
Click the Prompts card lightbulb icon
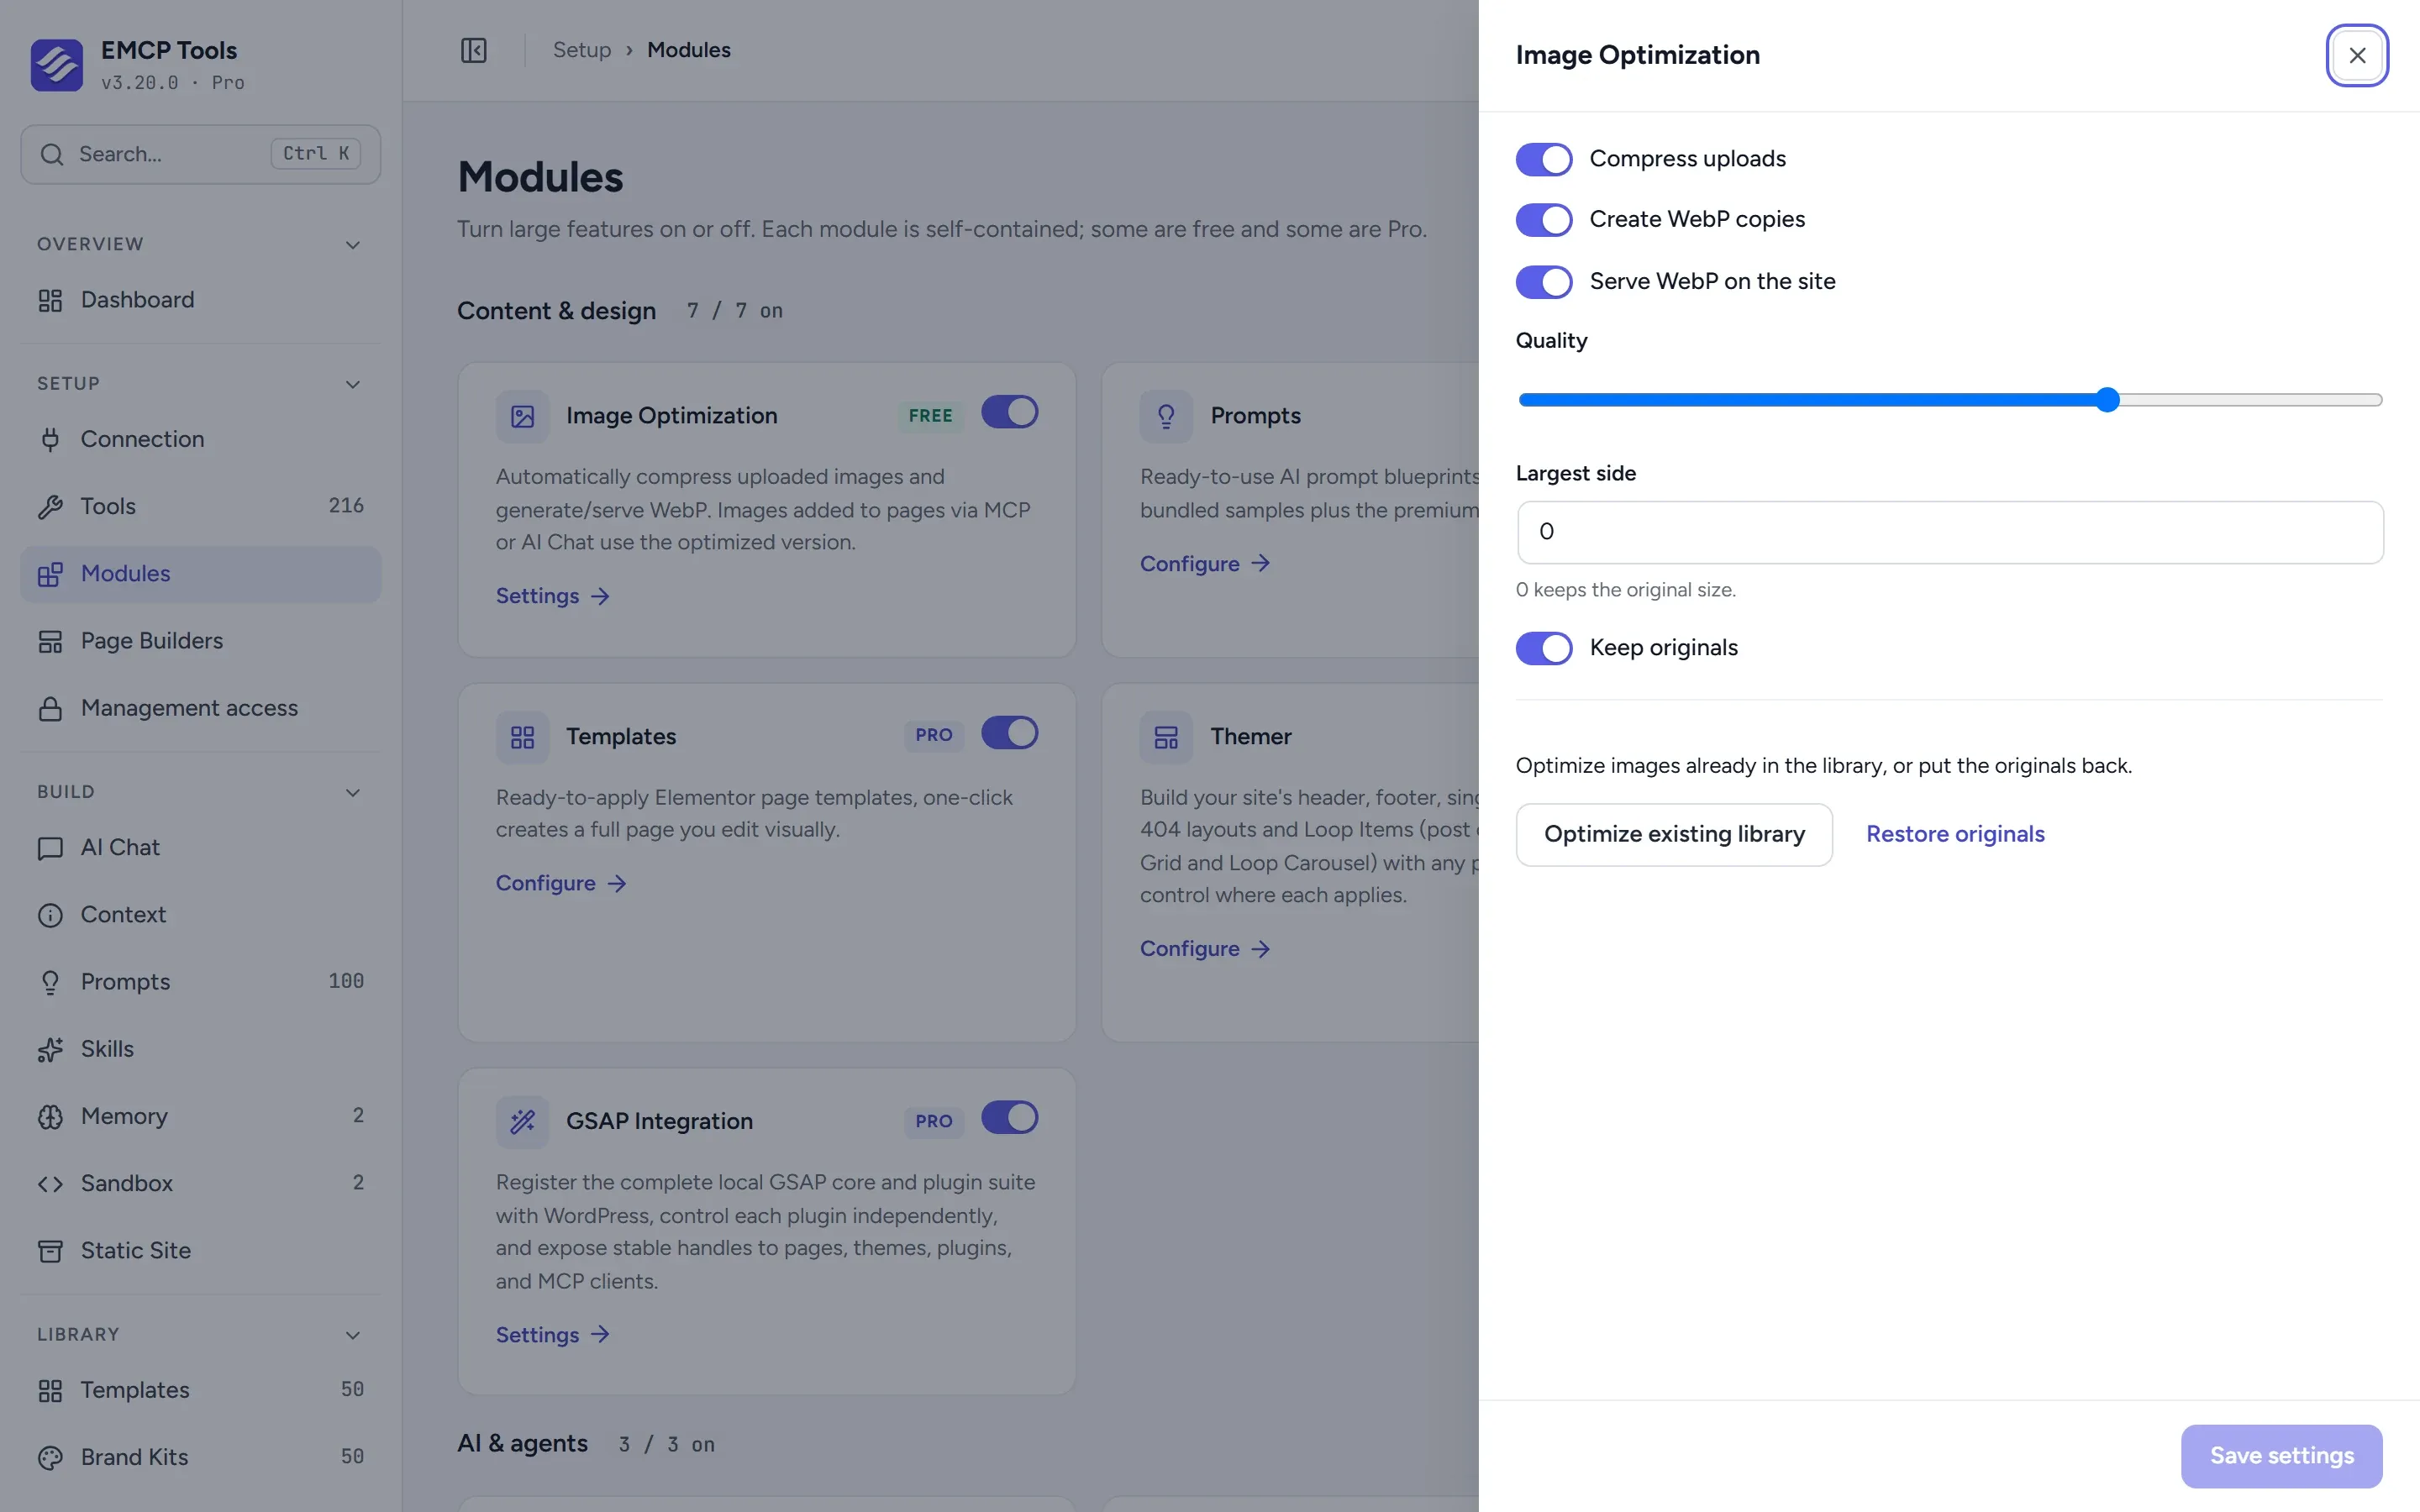click(1166, 416)
